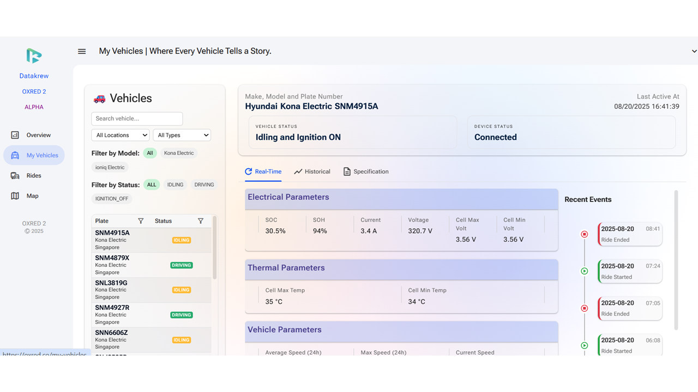Click the Overview dashboard icon in sidebar

click(15, 135)
